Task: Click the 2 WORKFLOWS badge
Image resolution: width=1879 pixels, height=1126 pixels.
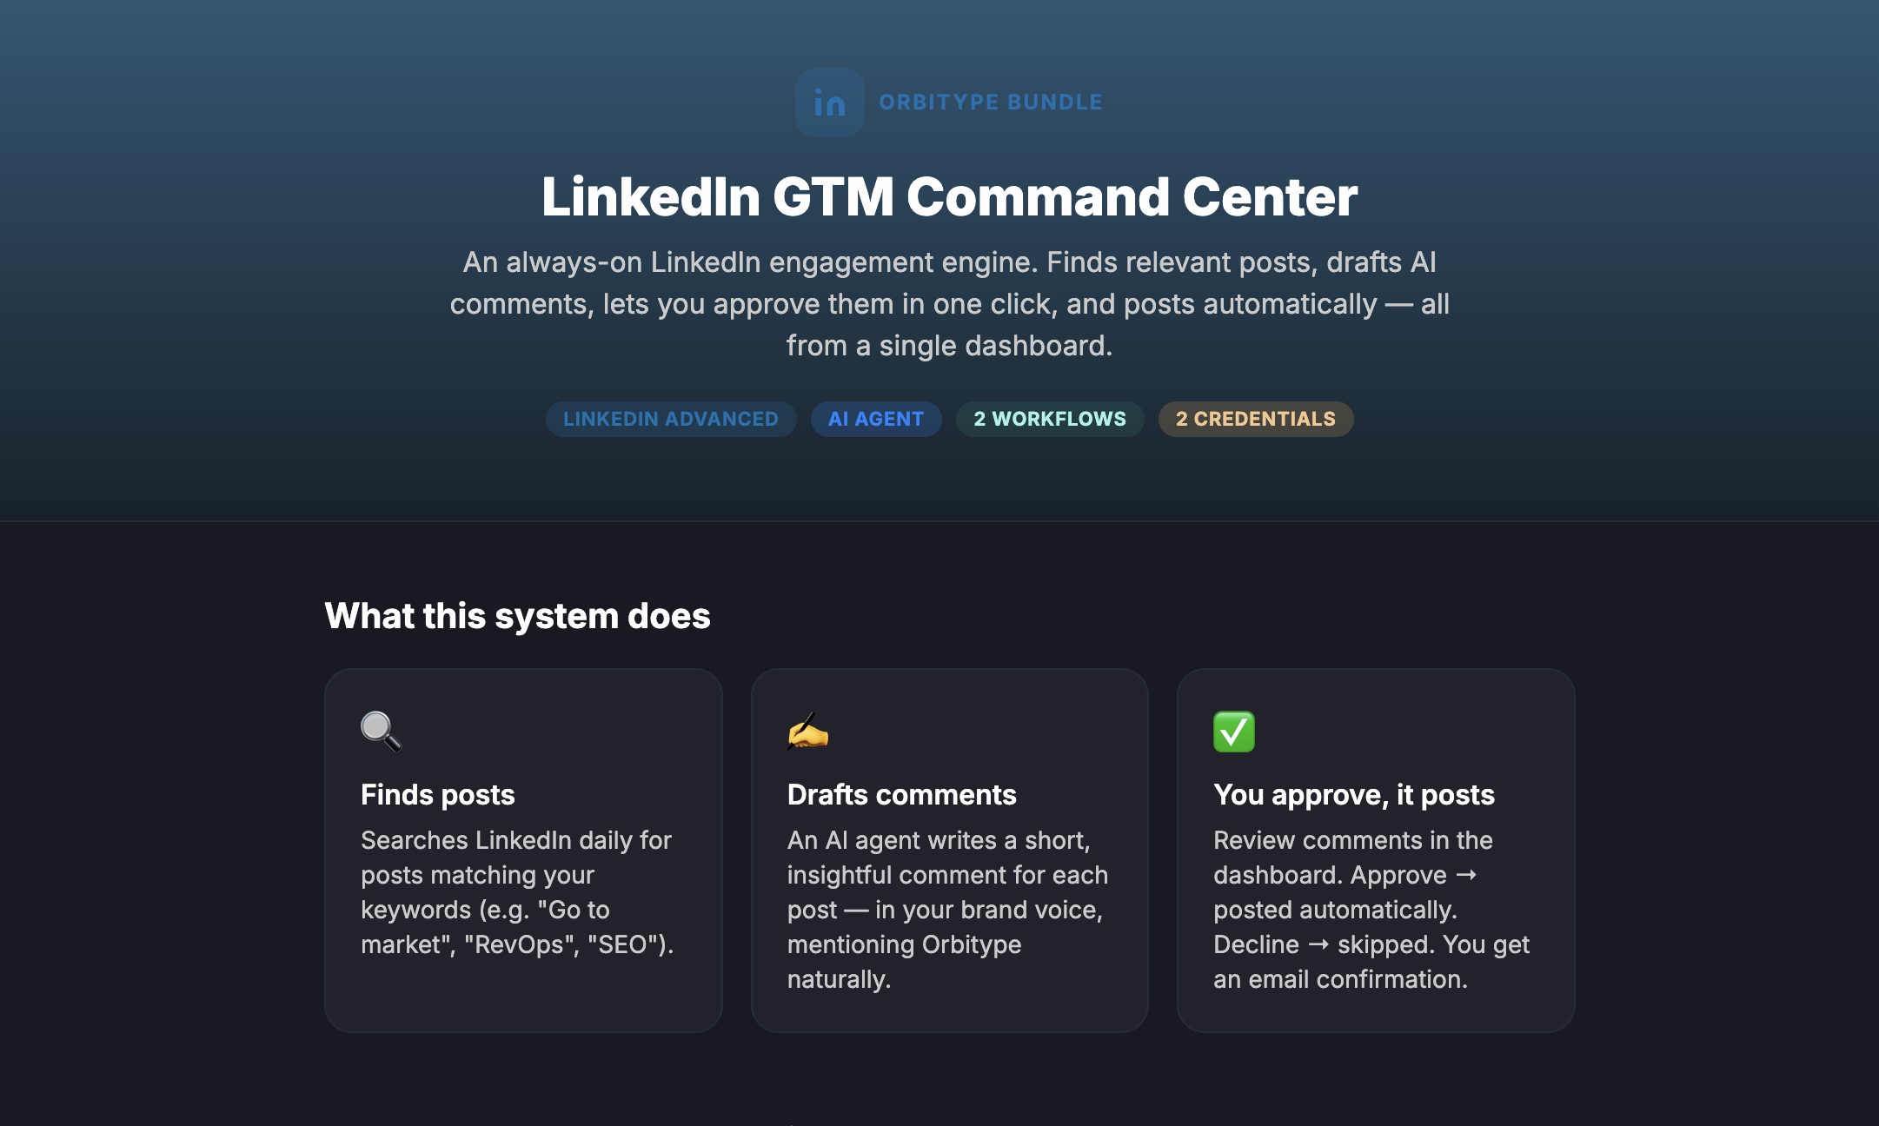Action: [x=1050, y=419]
